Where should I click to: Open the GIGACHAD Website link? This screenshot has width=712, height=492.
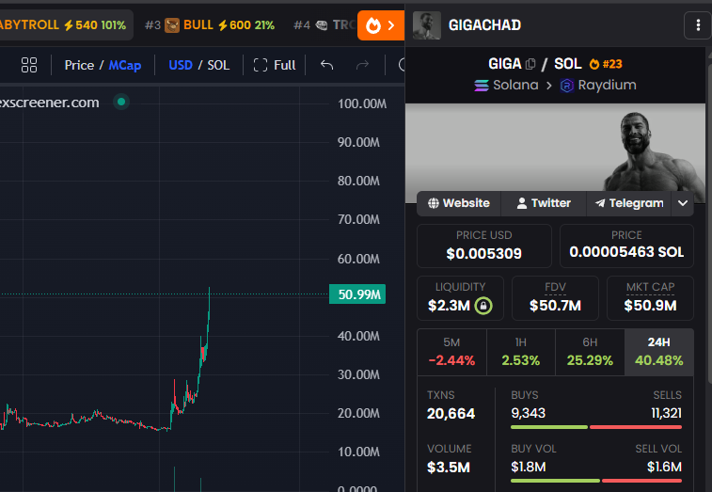coord(459,203)
